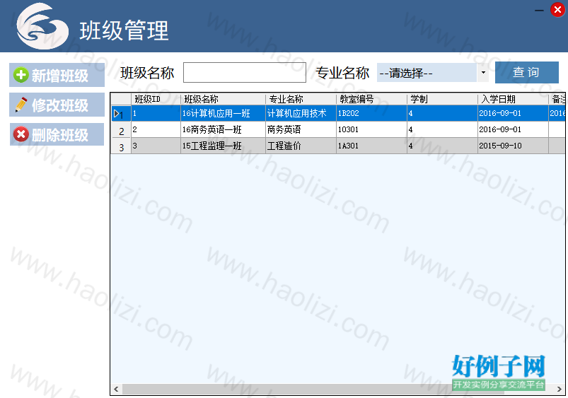Click the 查询 search button
Image resolution: width=568 pixels, height=398 pixels.
[527, 72]
